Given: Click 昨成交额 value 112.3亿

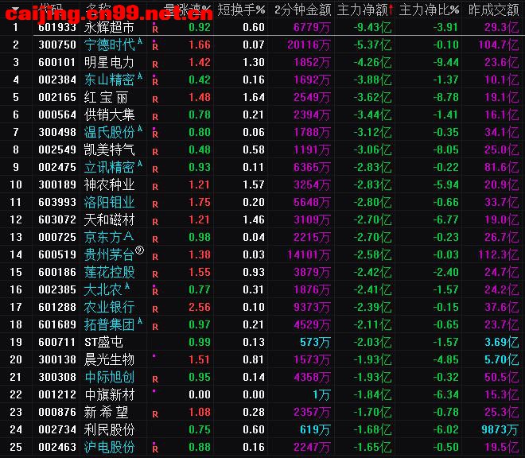Looking at the screenshot, I should (x=499, y=254).
